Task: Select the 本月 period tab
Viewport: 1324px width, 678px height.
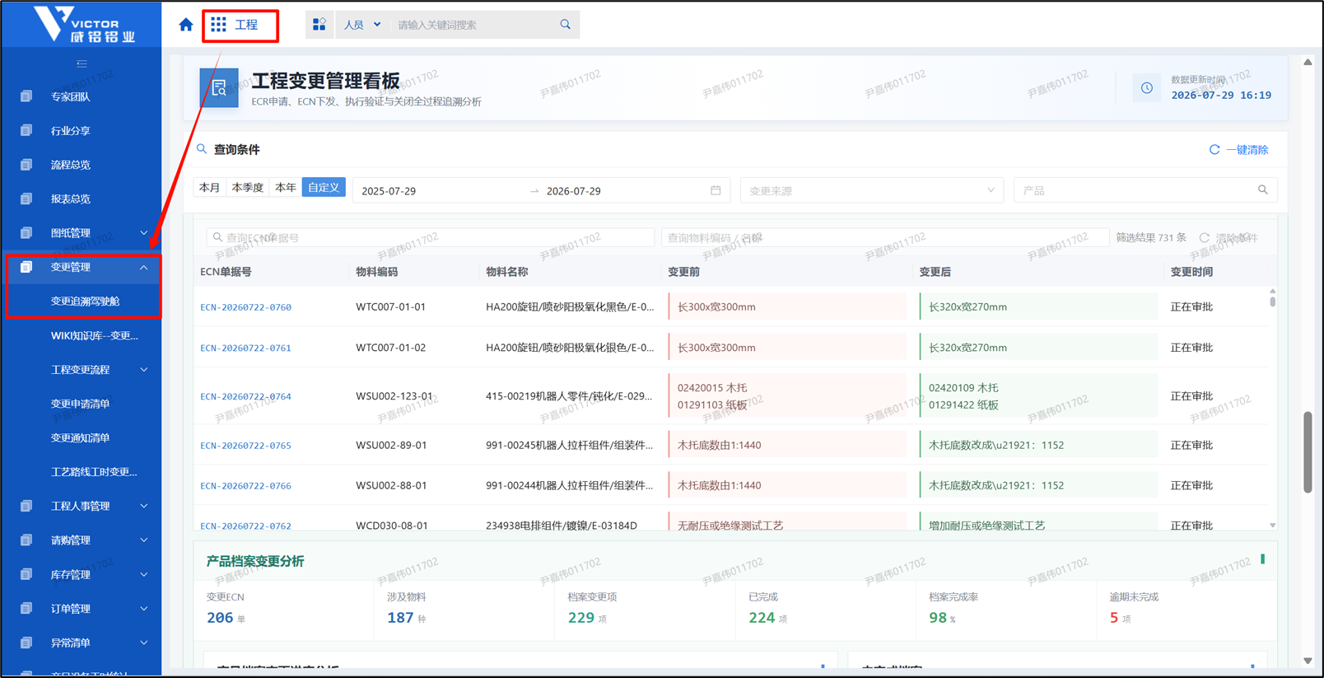Action: click(x=210, y=188)
